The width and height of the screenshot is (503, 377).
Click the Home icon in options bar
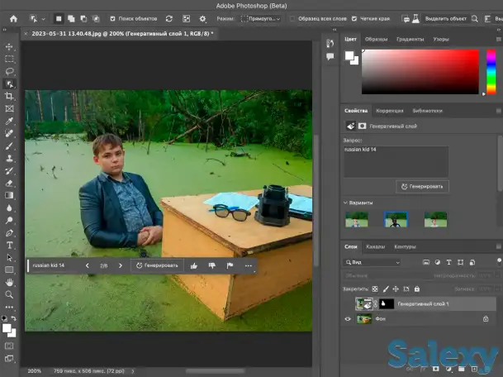point(13,18)
